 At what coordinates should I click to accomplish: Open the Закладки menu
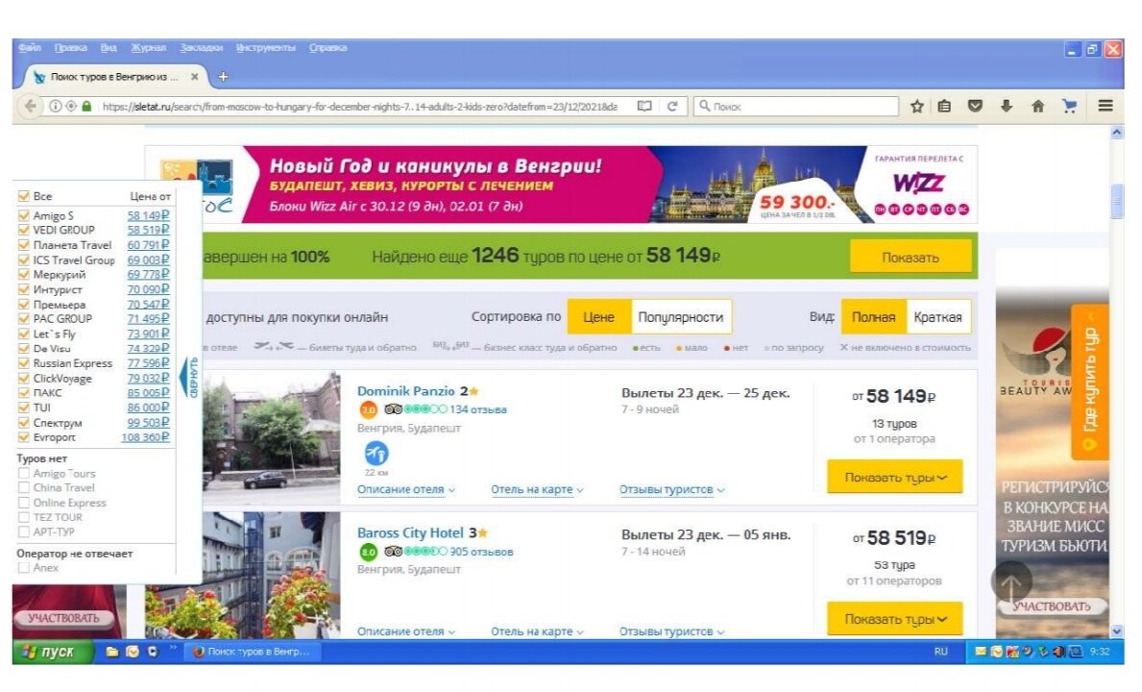[x=201, y=48]
